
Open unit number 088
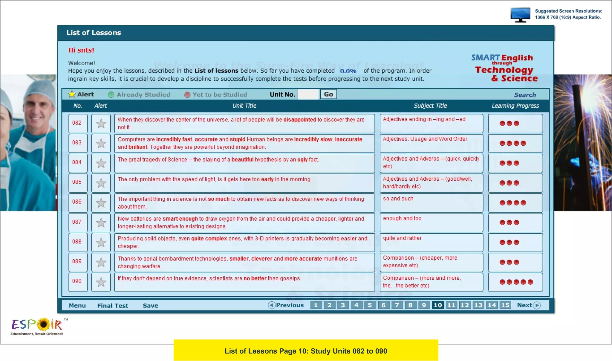[78, 242]
